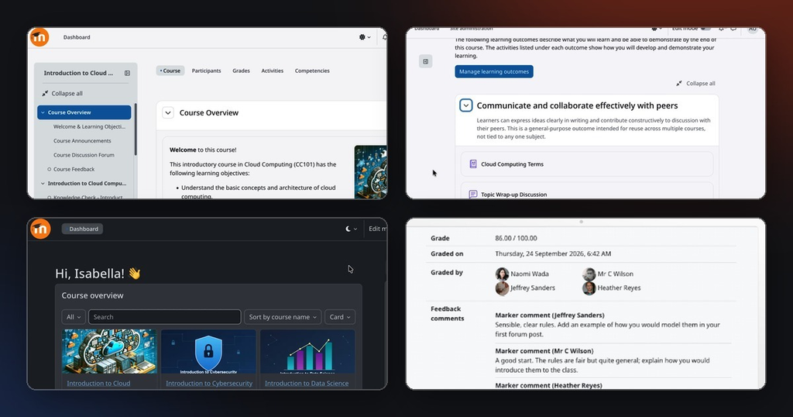793x417 pixels.
Task: Click the cloud image beside the welcome text
Action: 371,172
